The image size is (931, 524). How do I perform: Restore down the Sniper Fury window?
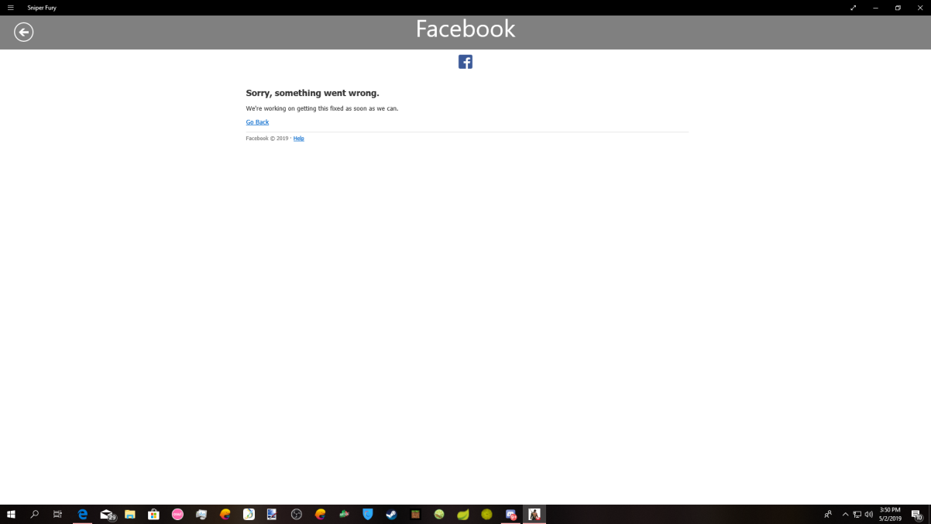pyautogui.click(x=898, y=8)
